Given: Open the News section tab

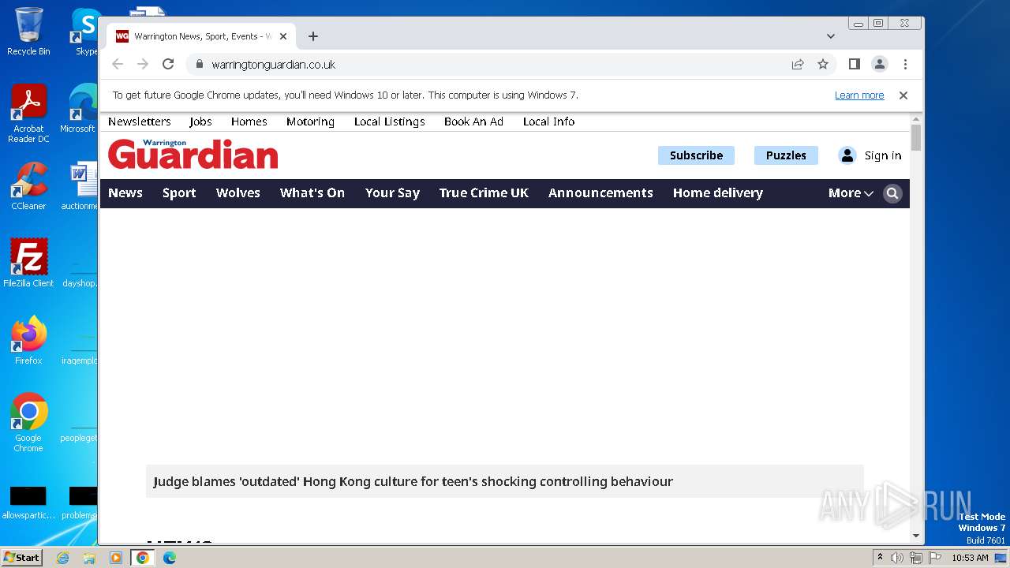Looking at the screenshot, I should pos(125,193).
